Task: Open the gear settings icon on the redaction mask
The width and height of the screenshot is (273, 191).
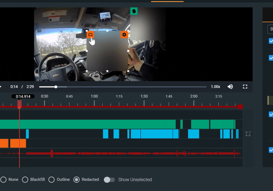Action: [124, 35]
